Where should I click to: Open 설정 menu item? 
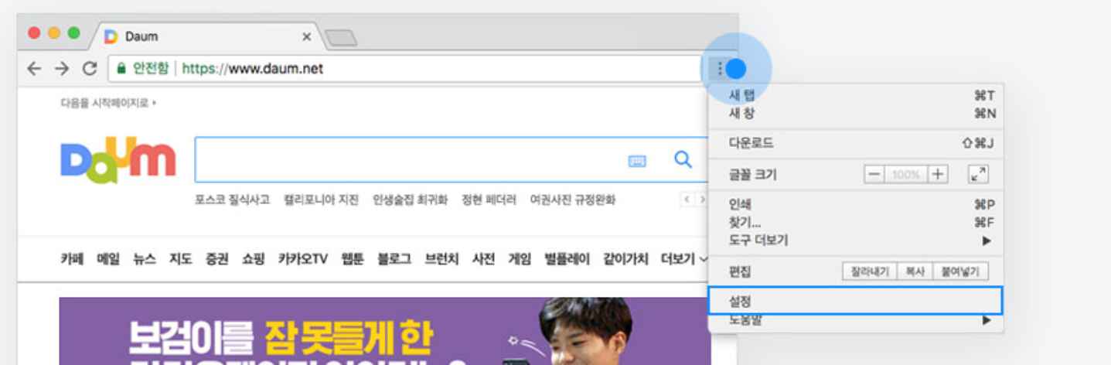coord(856,301)
